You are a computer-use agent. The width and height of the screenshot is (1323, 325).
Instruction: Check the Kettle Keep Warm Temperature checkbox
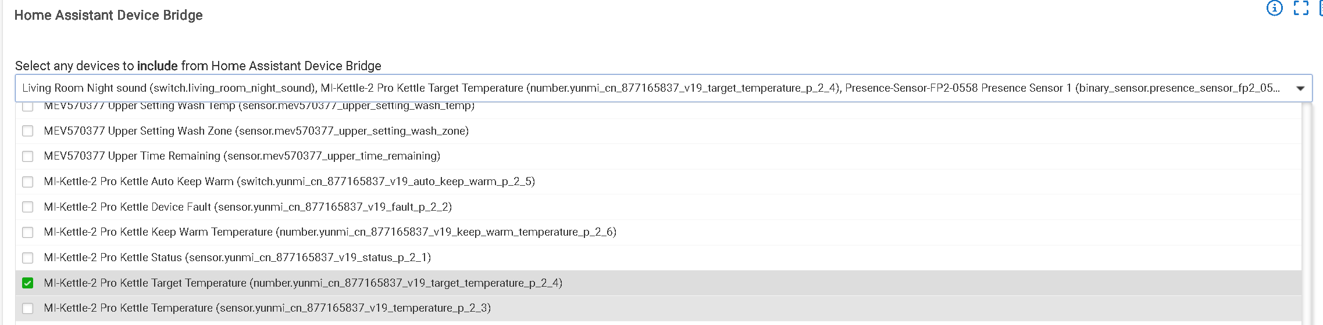coord(27,232)
